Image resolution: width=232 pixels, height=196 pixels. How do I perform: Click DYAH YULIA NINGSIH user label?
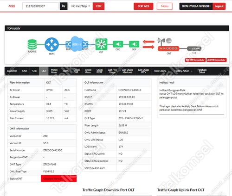pos(196,6)
